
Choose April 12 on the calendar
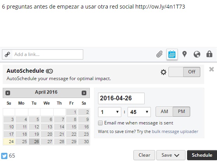coord(34,127)
